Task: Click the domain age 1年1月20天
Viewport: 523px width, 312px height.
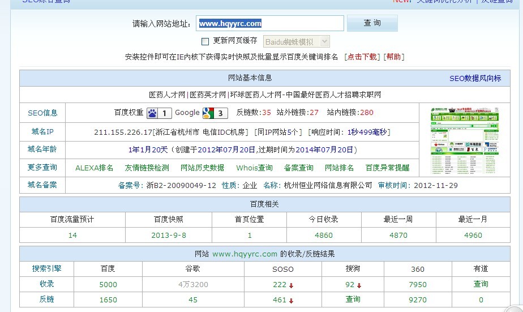Action: coord(148,150)
